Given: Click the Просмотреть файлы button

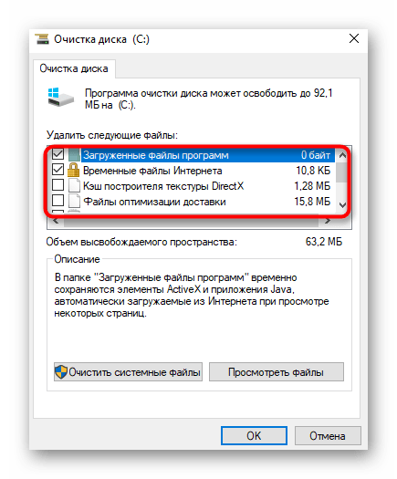Looking at the screenshot, I should [277, 371].
